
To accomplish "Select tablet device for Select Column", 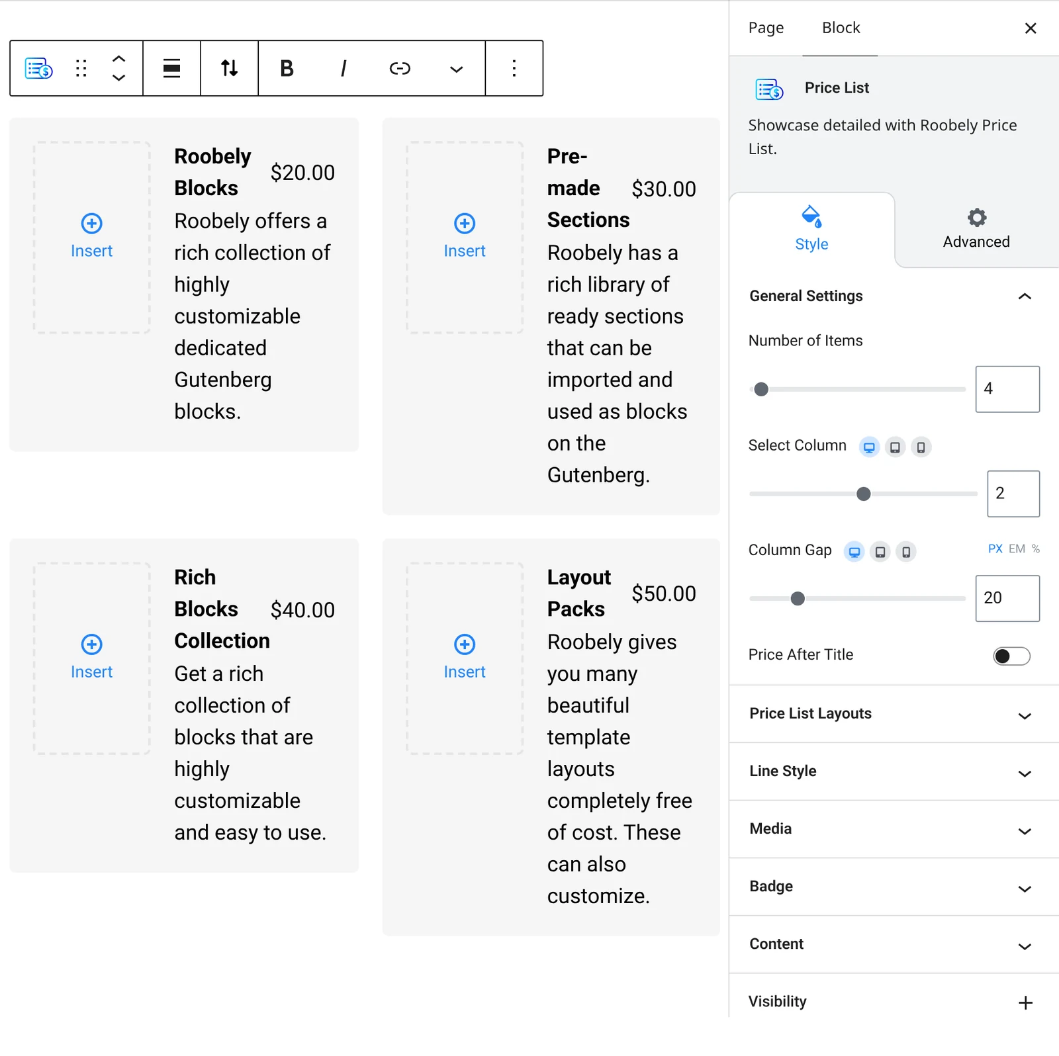I will tap(895, 447).
